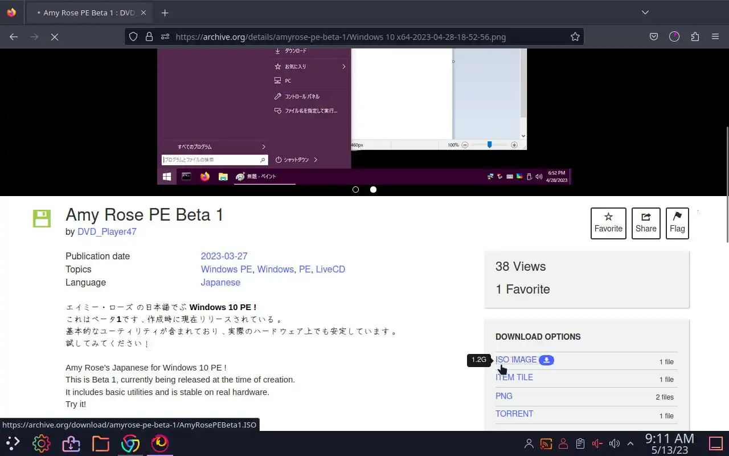
Task: Open the file manager folder icon
Action: click(100, 443)
